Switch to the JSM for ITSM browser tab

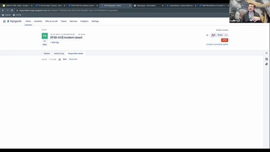17,5
